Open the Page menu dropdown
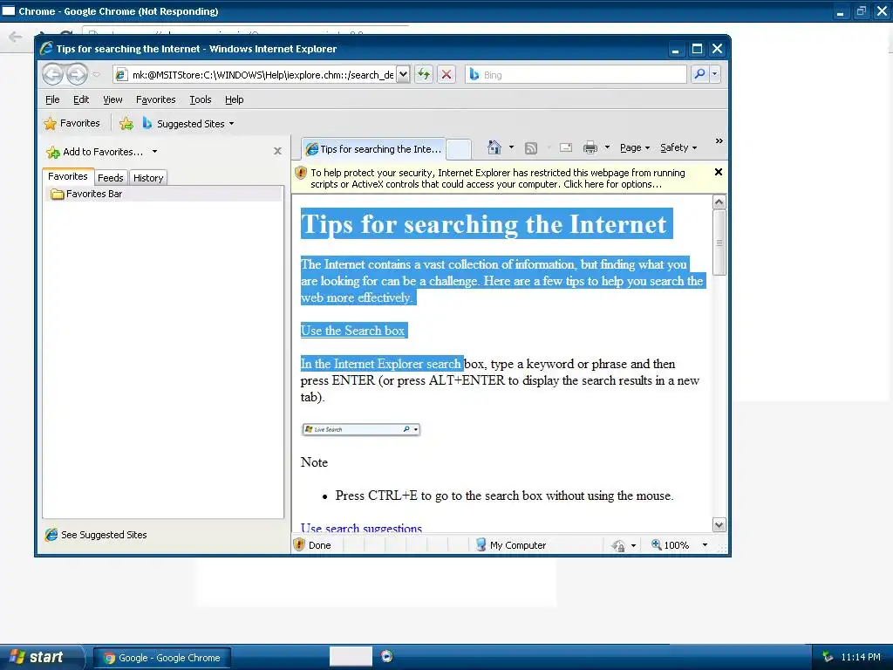This screenshot has height=670, width=893. [x=635, y=147]
